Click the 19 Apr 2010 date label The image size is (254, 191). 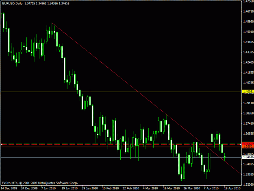tap(232, 188)
